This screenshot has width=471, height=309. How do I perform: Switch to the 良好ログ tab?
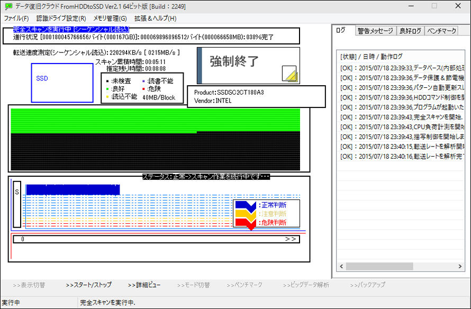click(x=410, y=31)
